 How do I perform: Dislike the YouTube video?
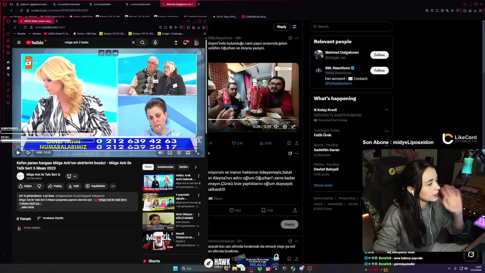click(39, 186)
